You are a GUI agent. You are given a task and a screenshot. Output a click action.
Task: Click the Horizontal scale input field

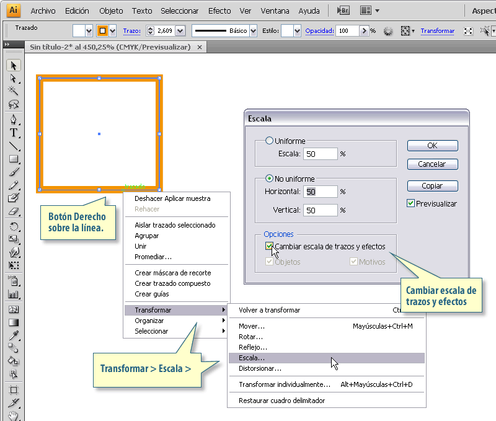321,192
